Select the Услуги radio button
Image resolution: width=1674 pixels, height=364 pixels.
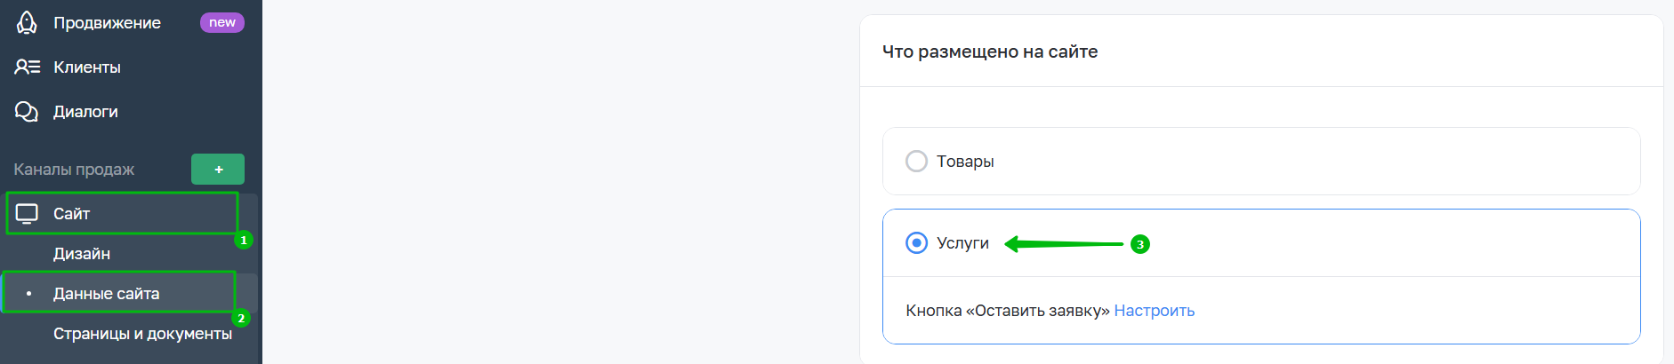916,243
